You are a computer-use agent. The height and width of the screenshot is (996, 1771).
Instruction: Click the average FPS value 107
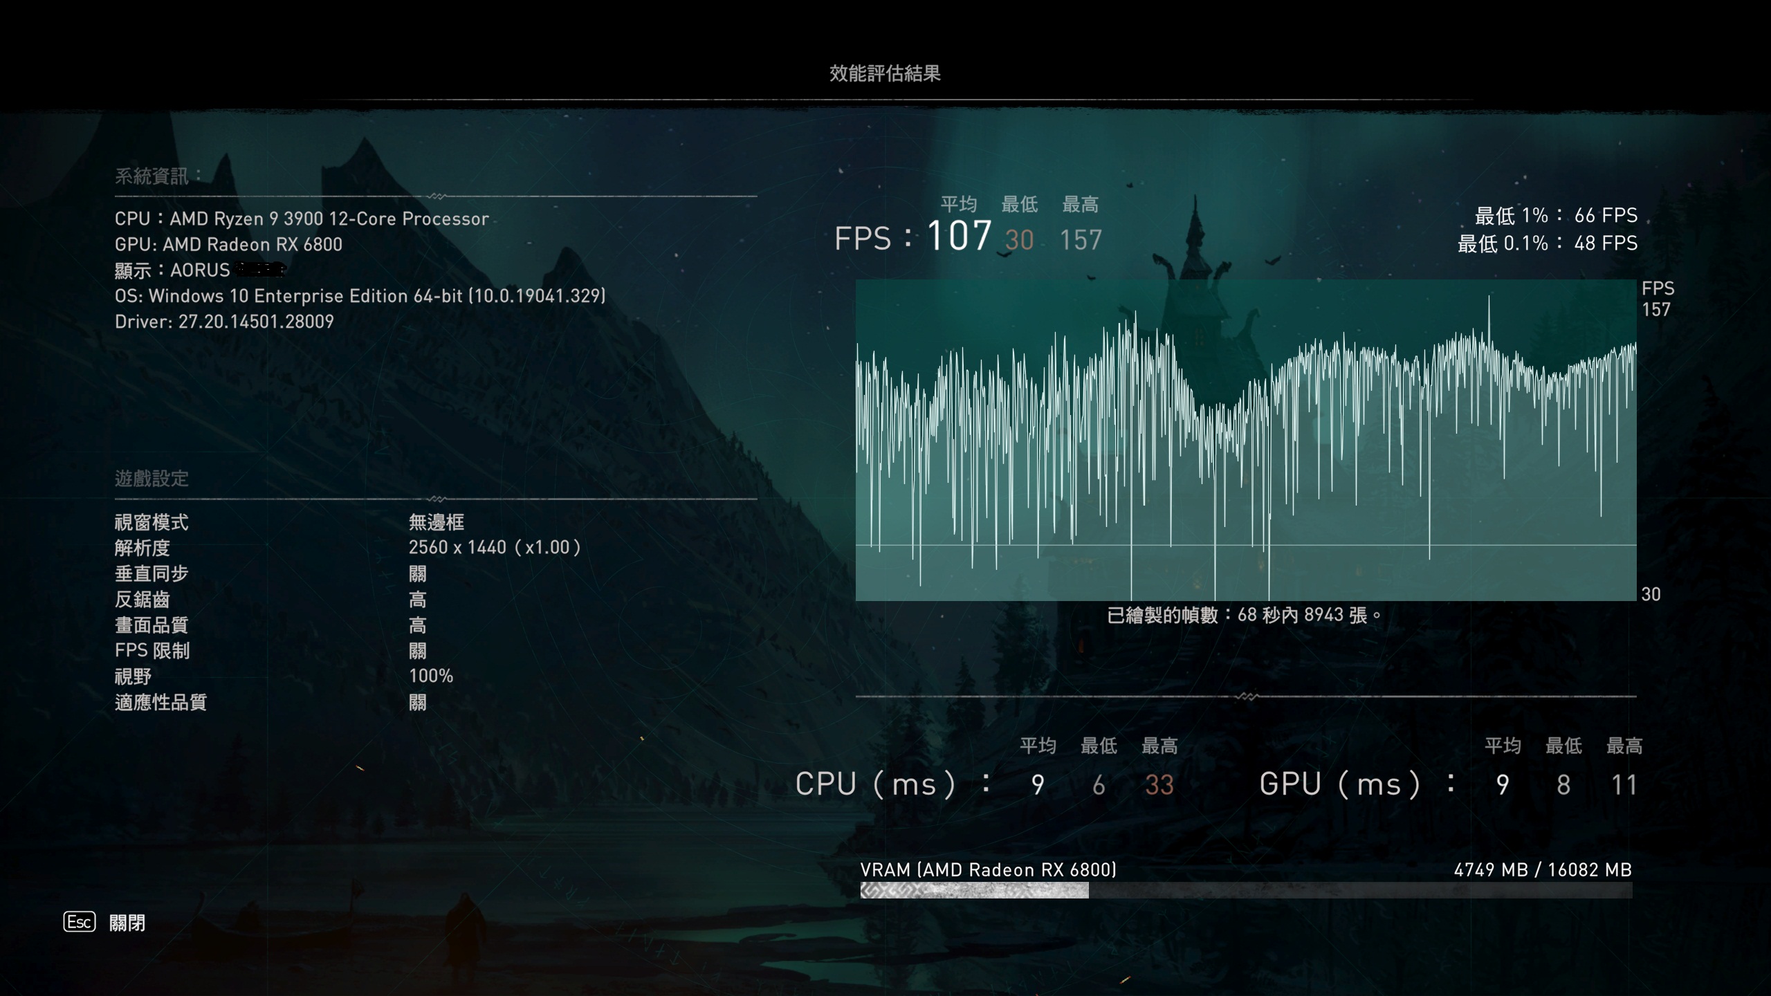click(x=959, y=236)
